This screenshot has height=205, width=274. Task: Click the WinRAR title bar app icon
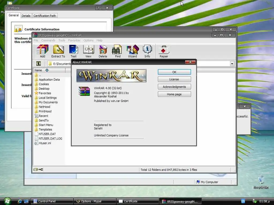[35, 35]
